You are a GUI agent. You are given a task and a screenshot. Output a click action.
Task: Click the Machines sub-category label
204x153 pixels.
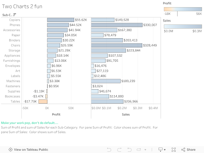click(13, 81)
